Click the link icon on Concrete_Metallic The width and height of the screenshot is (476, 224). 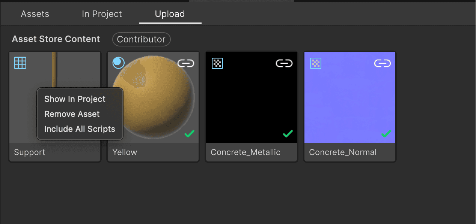click(x=284, y=63)
